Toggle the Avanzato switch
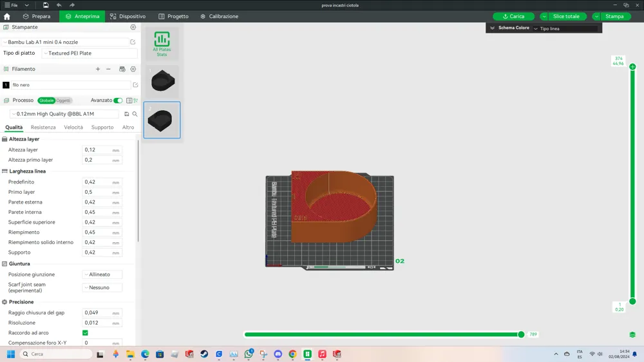The width and height of the screenshot is (644, 362). pyautogui.click(x=118, y=100)
